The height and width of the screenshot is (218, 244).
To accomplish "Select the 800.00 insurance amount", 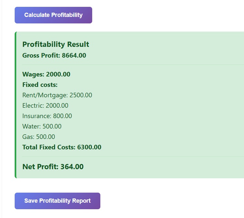I will (x=63, y=116).
